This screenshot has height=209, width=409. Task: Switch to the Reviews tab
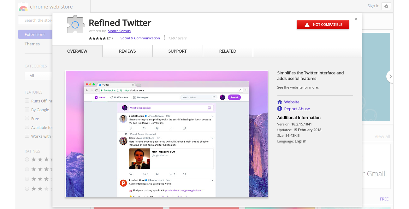(x=127, y=51)
